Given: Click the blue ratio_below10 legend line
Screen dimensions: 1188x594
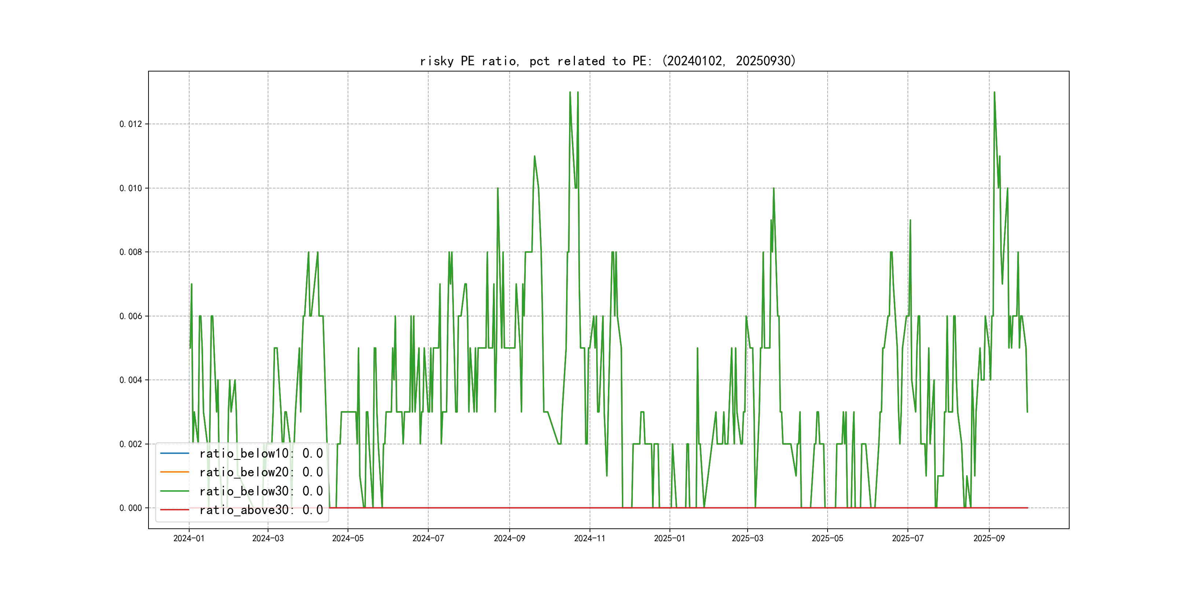Looking at the screenshot, I should 174,453.
